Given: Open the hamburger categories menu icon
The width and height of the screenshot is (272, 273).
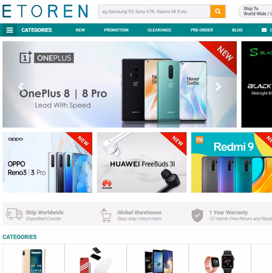Looking at the screenshot, I should point(10,30).
